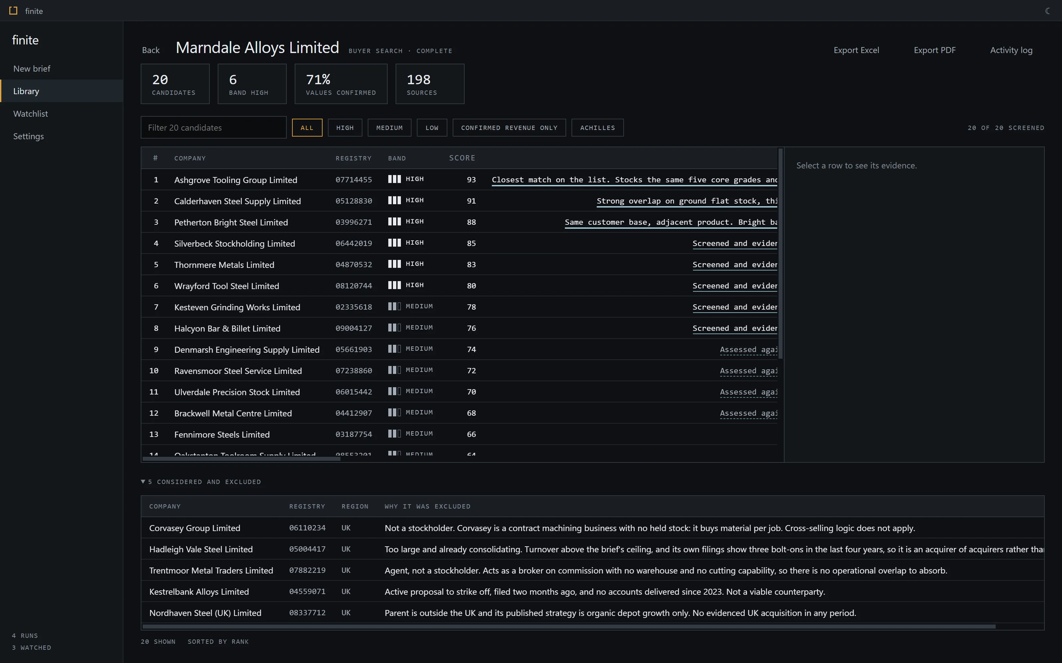This screenshot has height=663, width=1062.
Task: Click Trentmoor Metal Traders Limited
Action: pyautogui.click(x=211, y=571)
